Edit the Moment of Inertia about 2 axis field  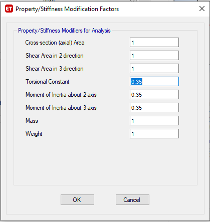point(154,95)
